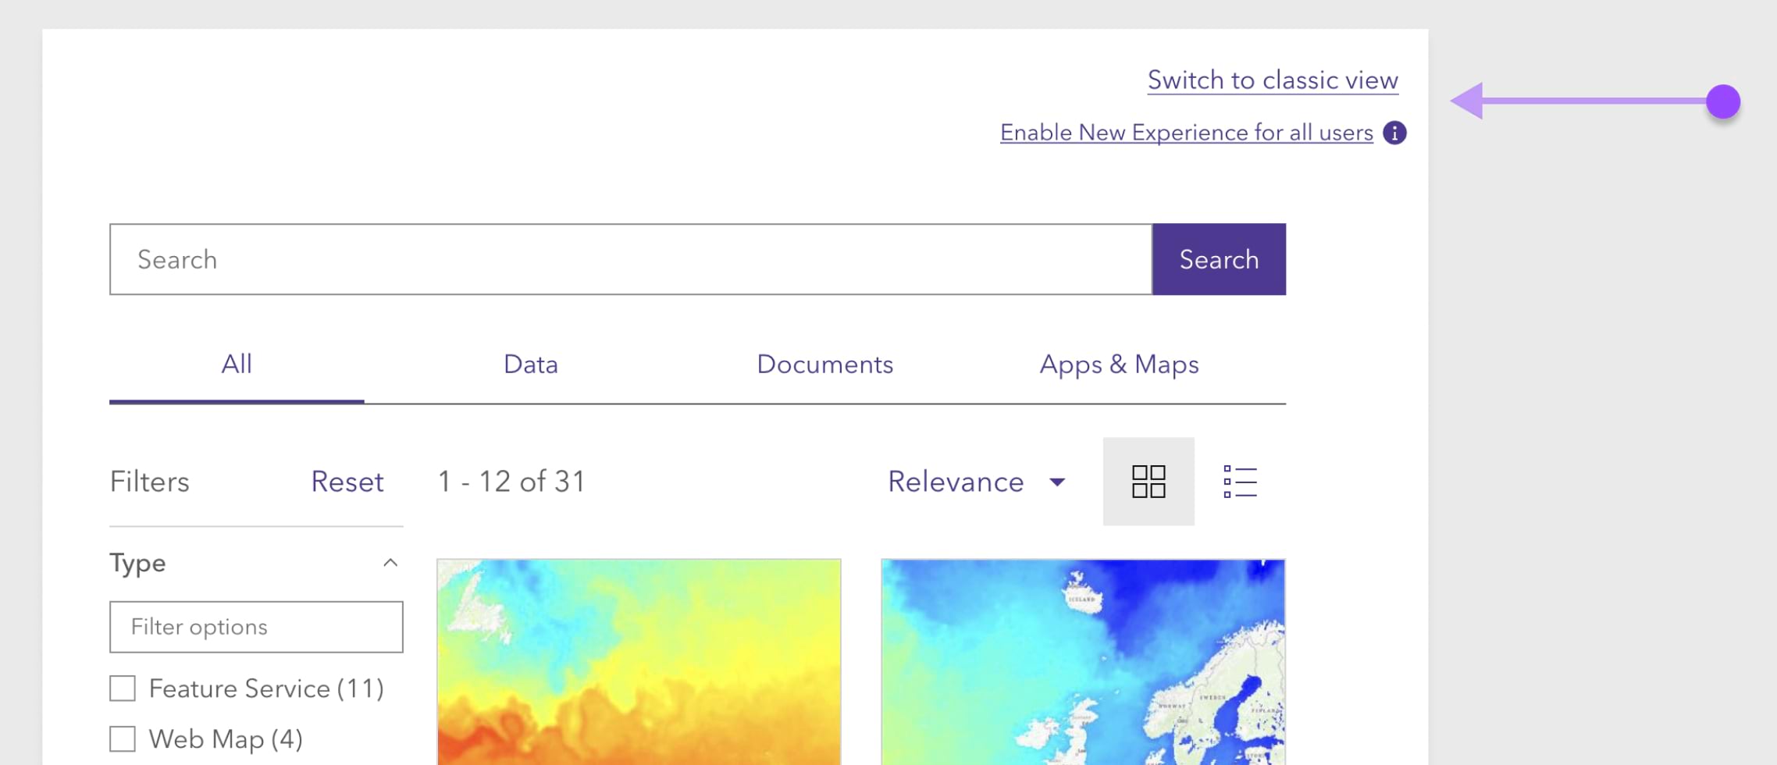Reset all filters
The width and height of the screenshot is (1777, 765).
347,482
